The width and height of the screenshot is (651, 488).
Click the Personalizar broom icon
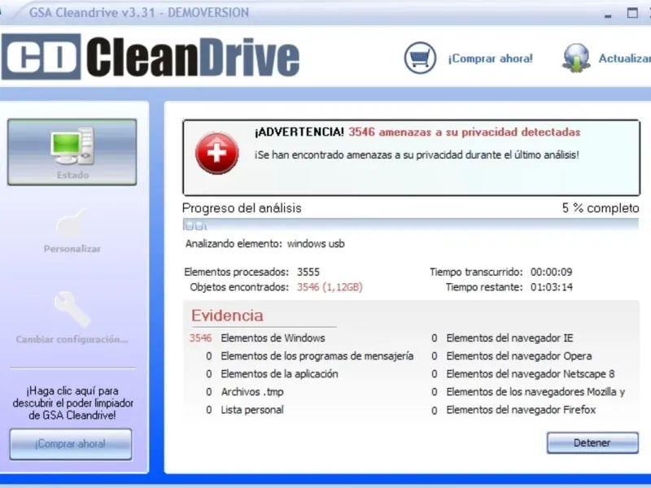pos(72,224)
